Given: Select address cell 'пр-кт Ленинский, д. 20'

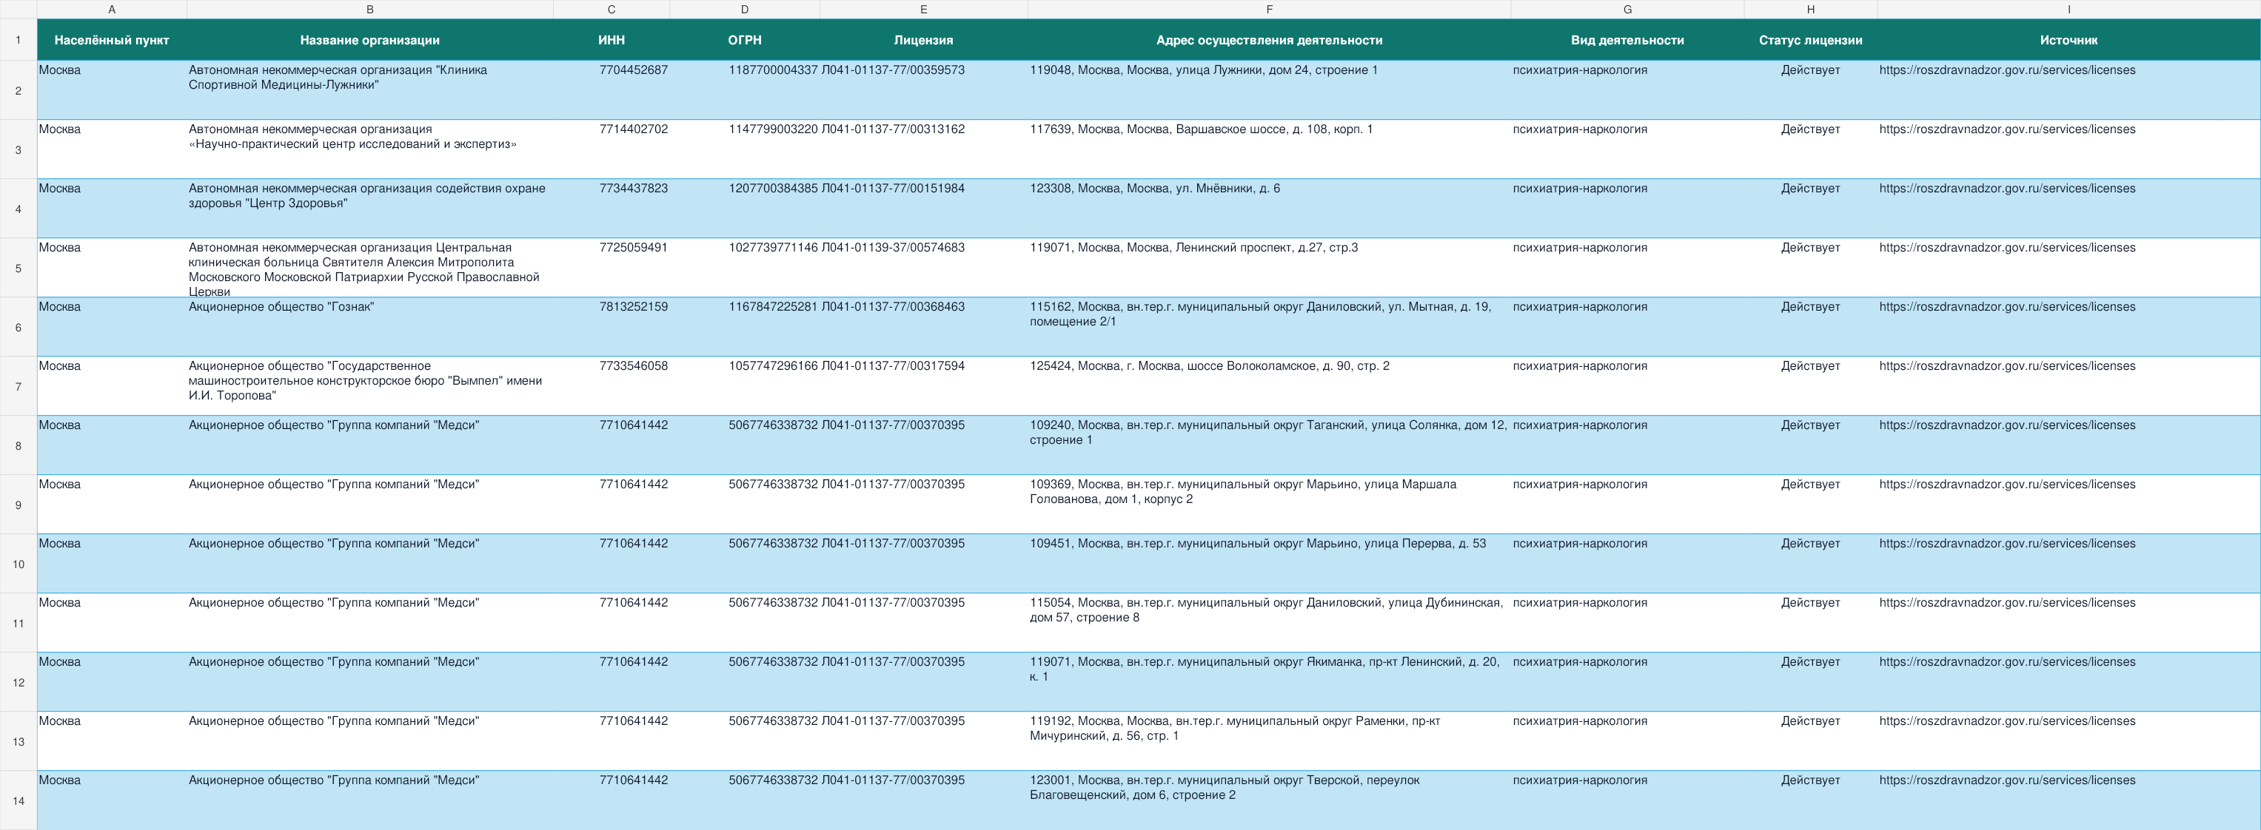Looking at the screenshot, I should click(x=1269, y=683).
